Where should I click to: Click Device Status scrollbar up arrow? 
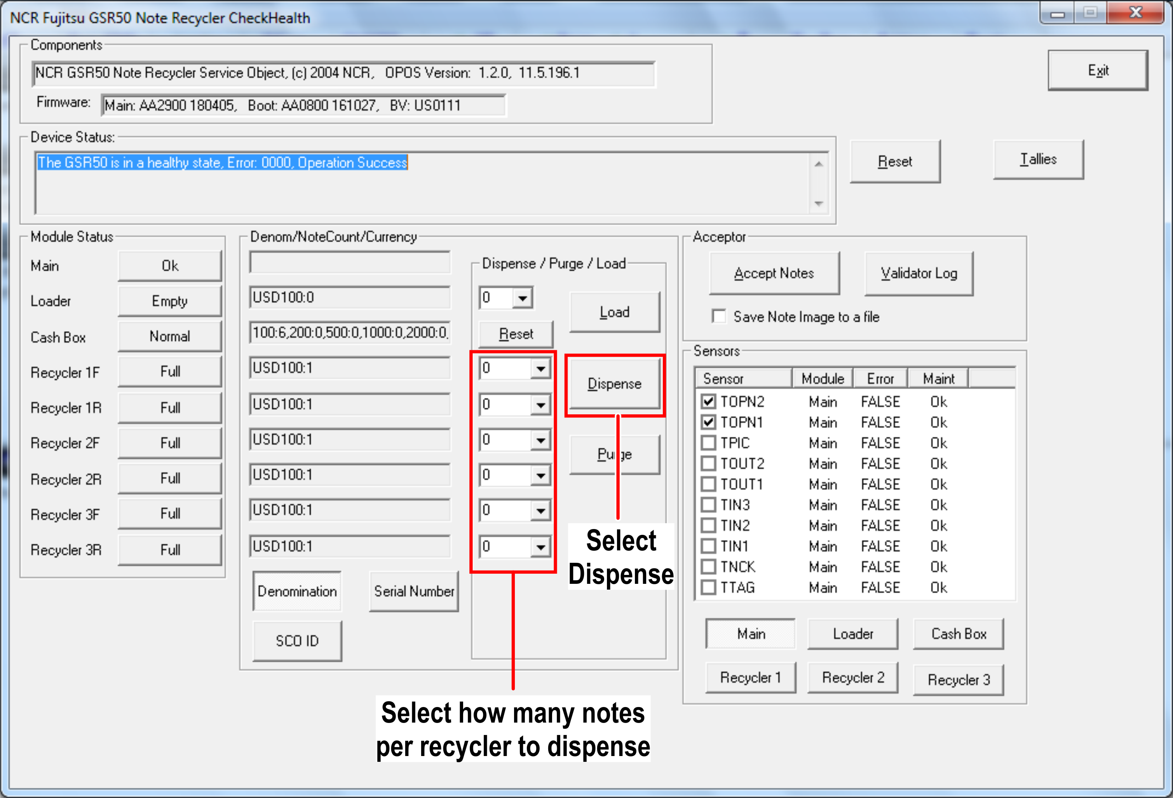[x=819, y=164]
